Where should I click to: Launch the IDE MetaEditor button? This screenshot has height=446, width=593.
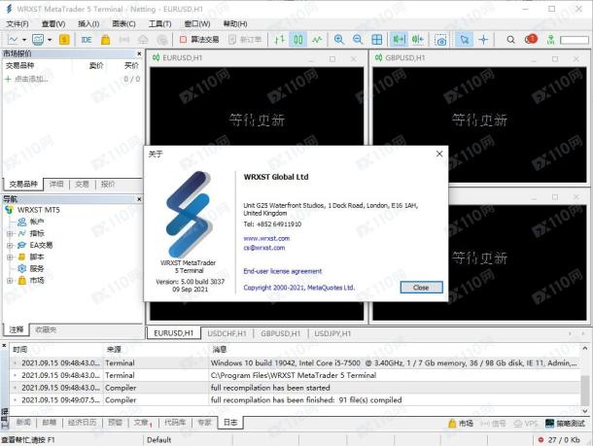[x=87, y=39]
